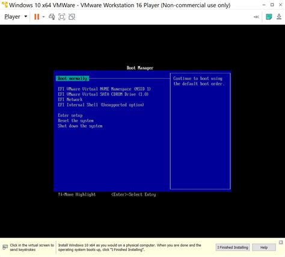The image size is (285, 257).
Task: Enter full screen mode
Action: [62, 17]
